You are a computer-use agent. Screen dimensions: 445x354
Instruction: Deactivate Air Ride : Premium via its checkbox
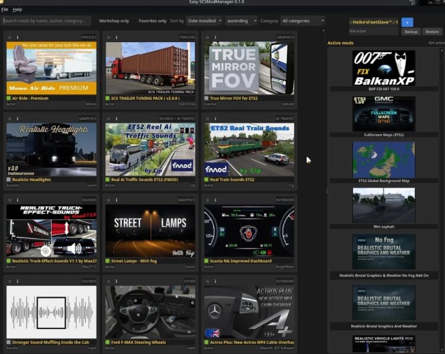8,98
